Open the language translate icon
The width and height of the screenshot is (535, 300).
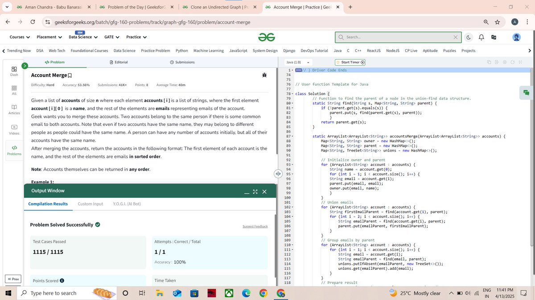pos(494,37)
